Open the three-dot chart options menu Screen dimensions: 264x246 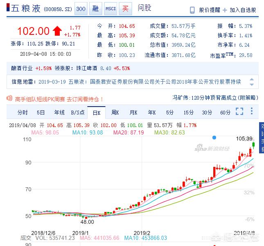click(252, 111)
